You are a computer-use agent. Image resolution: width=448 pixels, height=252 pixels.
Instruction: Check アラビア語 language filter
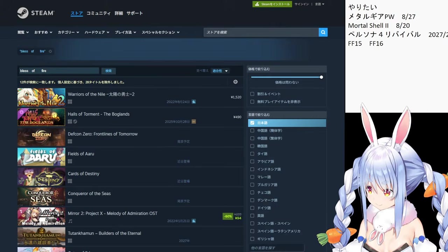pyautogui.click(x=252, y=161)
